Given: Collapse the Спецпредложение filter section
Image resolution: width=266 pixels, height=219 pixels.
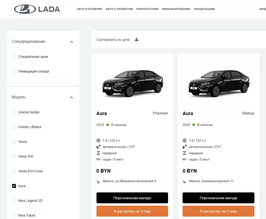Looking at the screenshot, I should coord(72,42).
